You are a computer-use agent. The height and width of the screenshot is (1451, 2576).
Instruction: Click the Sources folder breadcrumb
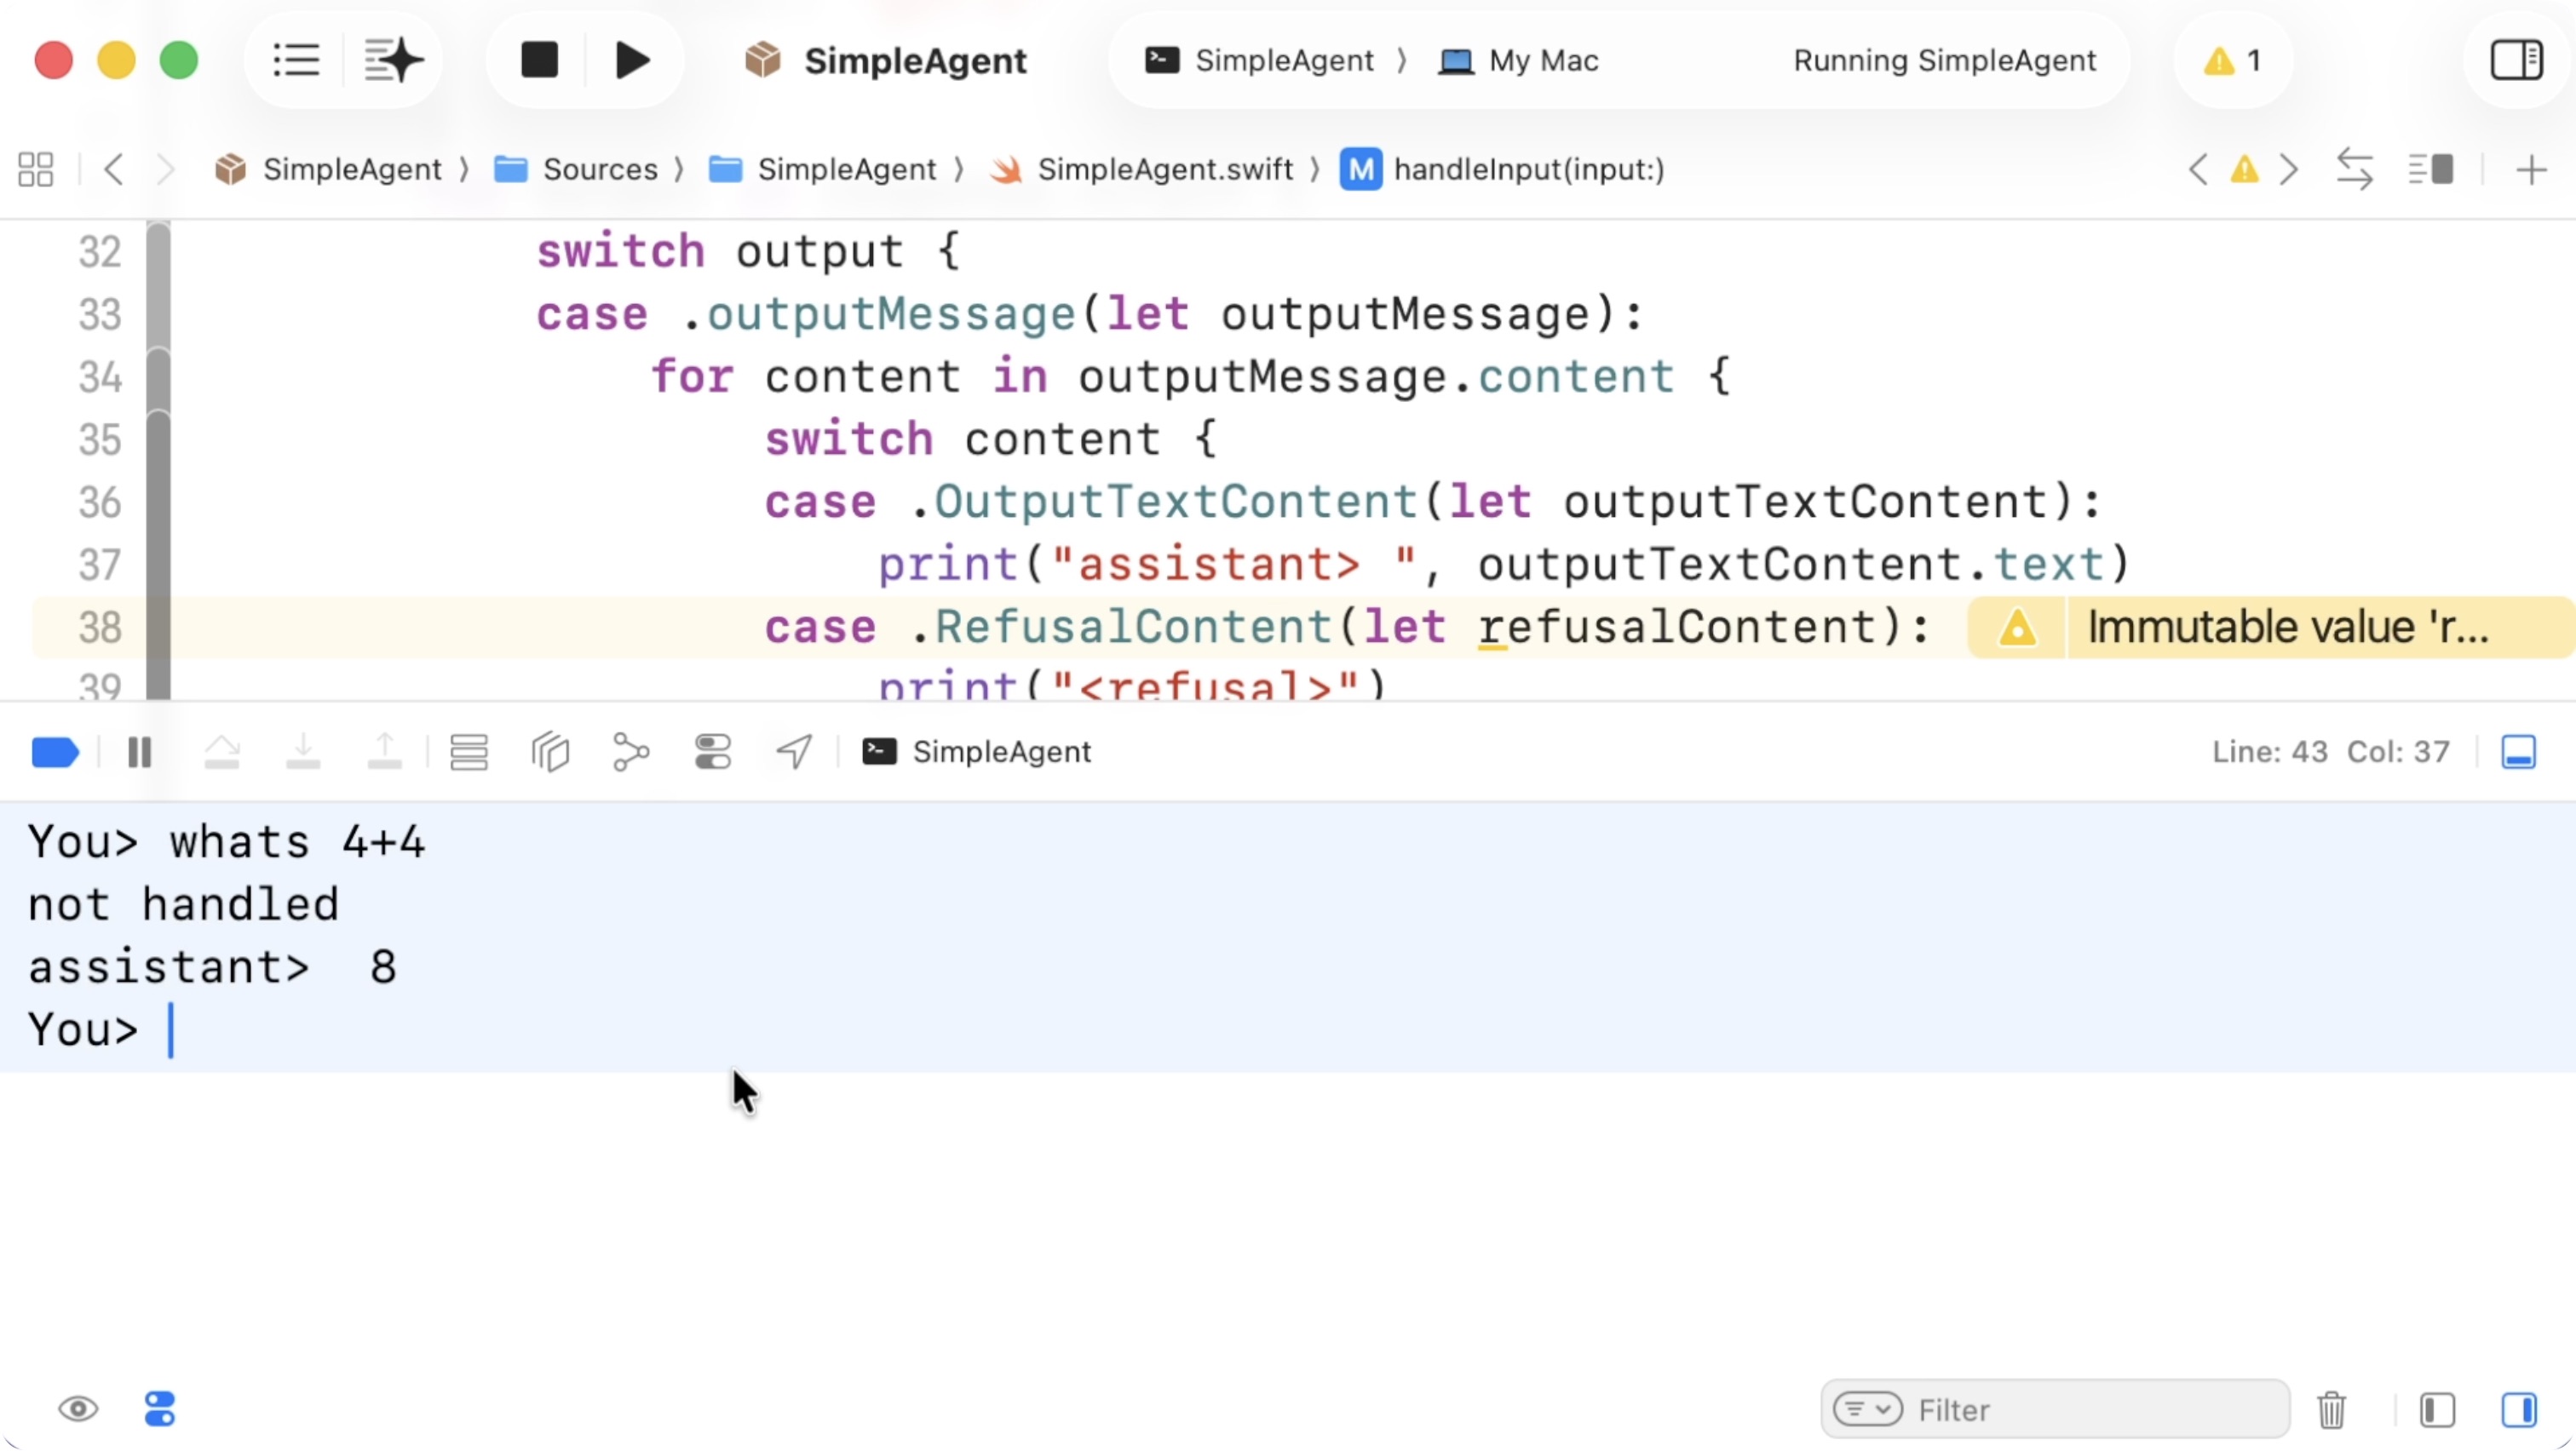pyautogui.click(x=599, y=169)
